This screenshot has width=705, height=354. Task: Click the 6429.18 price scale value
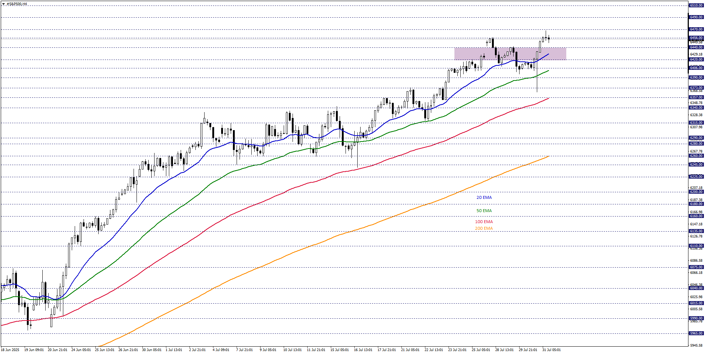pyautogui.click(x=696, y=54)
